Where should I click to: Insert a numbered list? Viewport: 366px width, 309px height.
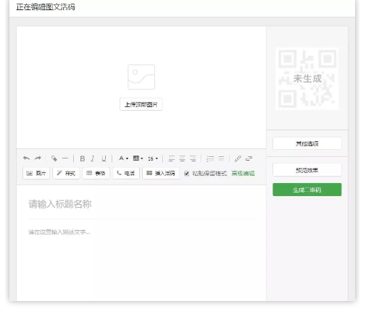(x=210, y=158)
